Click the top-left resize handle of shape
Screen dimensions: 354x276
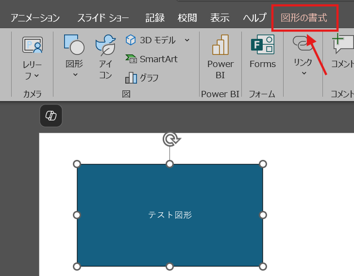[77, 164]
